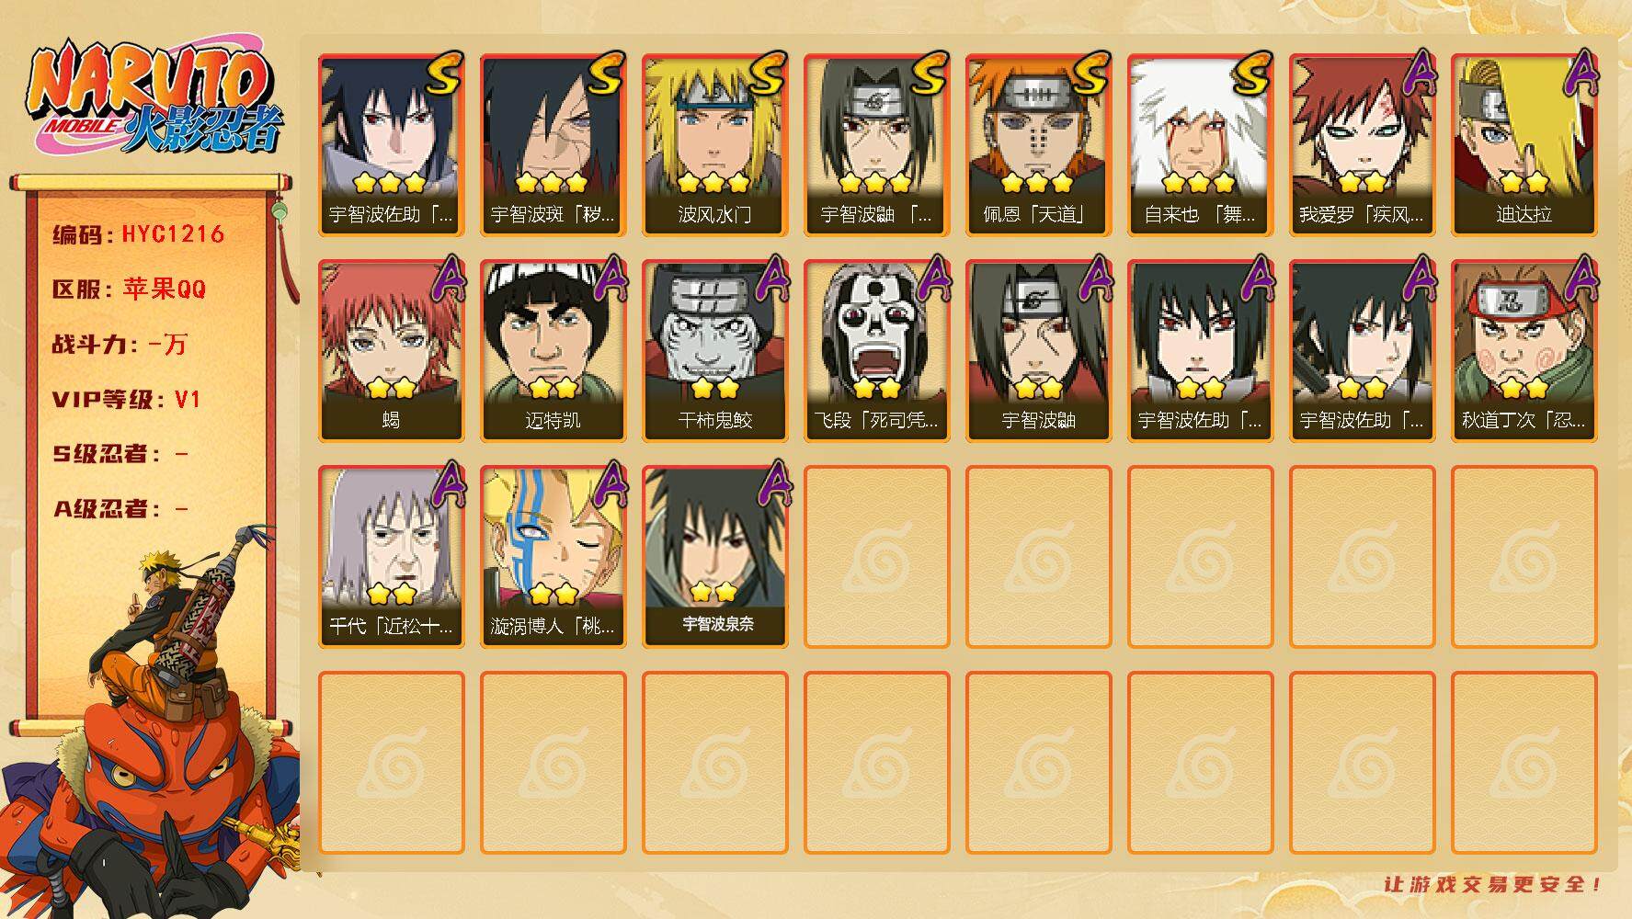Click the 千代 ninja portrait
The height and width of the screenshot is (919, 1632).
tap(391, 557)
